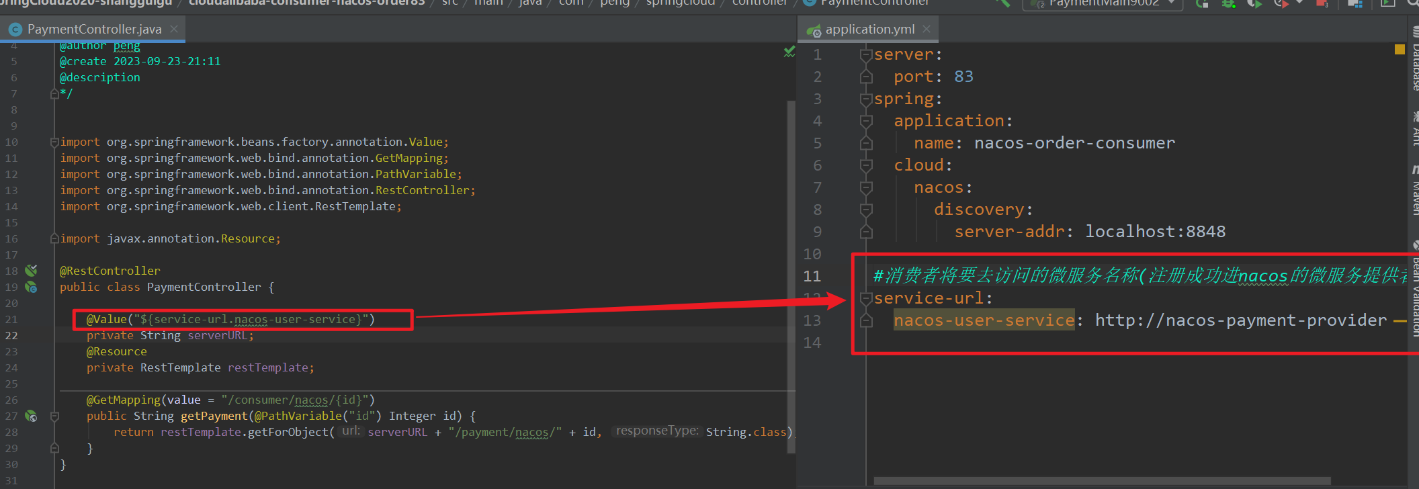
Task: Click the "/consumer/nacos/{id}" mapping string
Action: pyautogui.click(x=294, y=400)
